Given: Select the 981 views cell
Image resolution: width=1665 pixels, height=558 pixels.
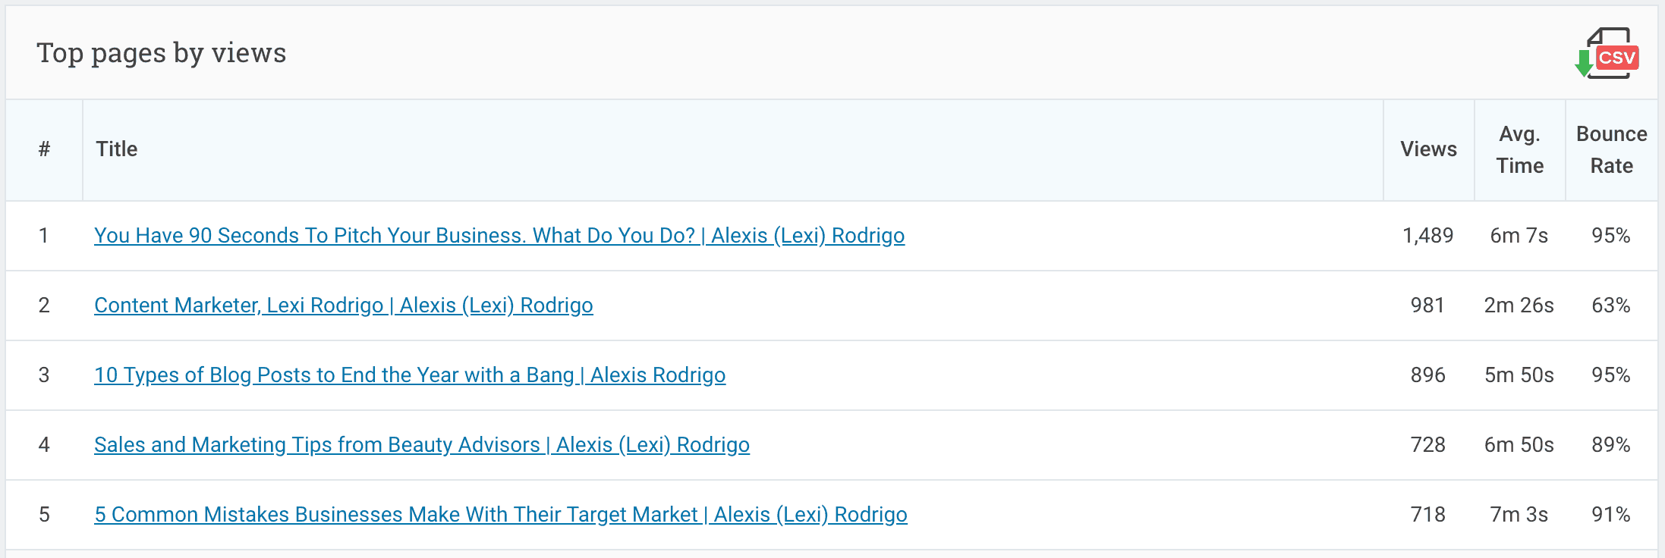Looking at the screenshot, I should click(x=1428, y=306).
